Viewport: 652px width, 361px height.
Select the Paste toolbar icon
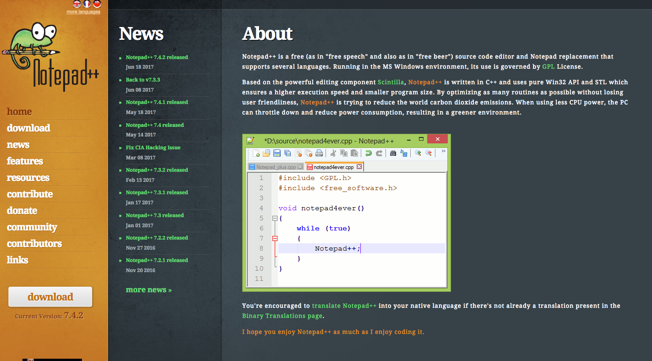pos(354,153)
